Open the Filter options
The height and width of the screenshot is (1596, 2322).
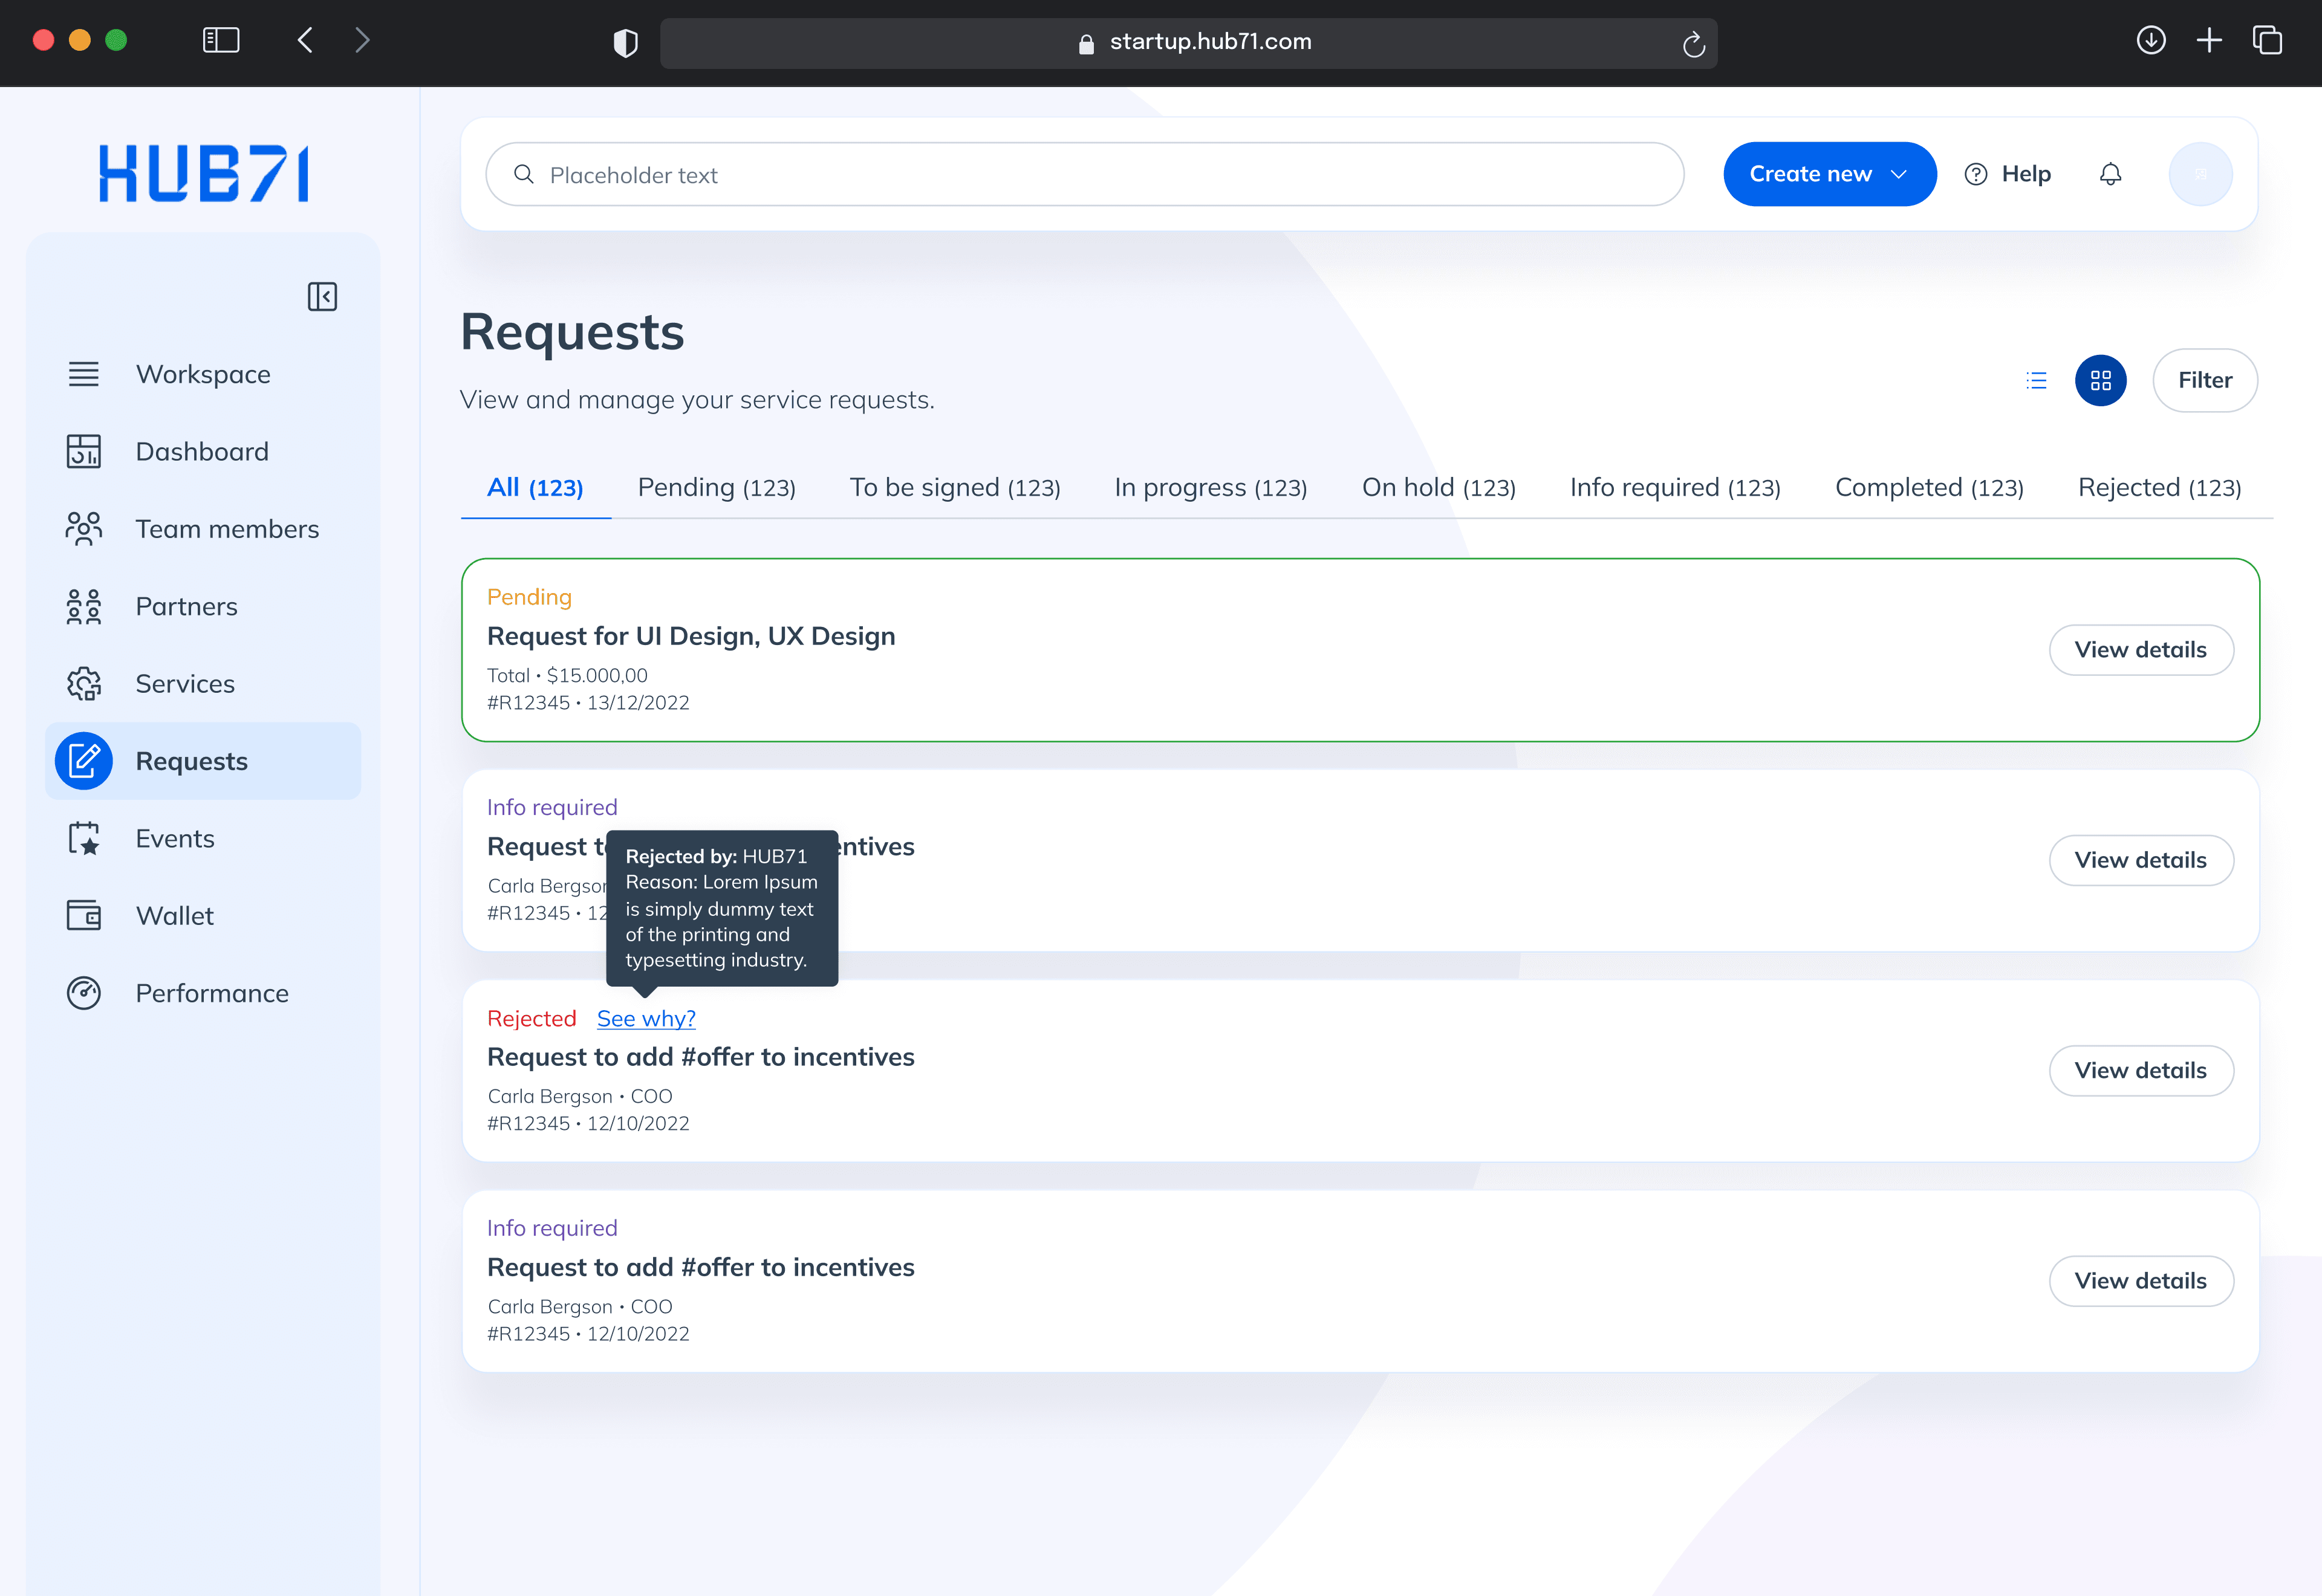[x=2204, y=380]
